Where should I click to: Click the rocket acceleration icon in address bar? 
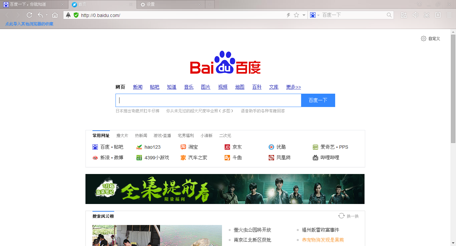(68, 15)
